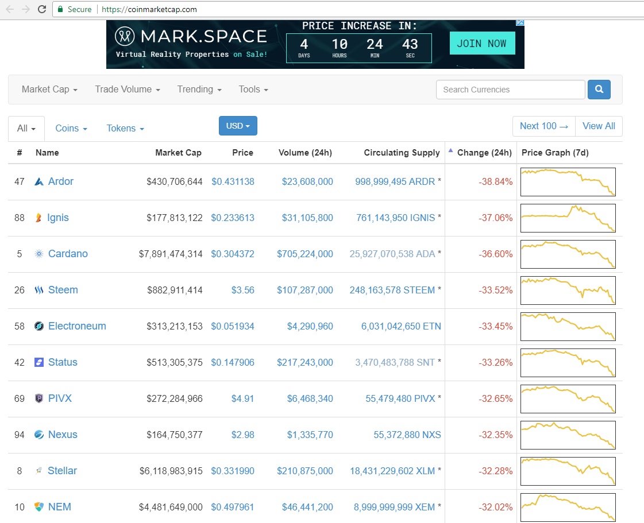Image resolution: width=644 pixels, height=523 pixels.
Task: Sort by the Price column header
Action: click(x=243, y=153)
